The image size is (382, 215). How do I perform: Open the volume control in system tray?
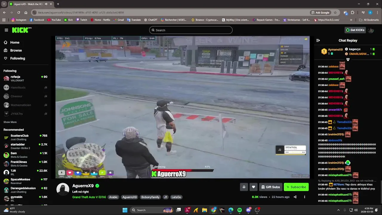[x=356, y=210]
